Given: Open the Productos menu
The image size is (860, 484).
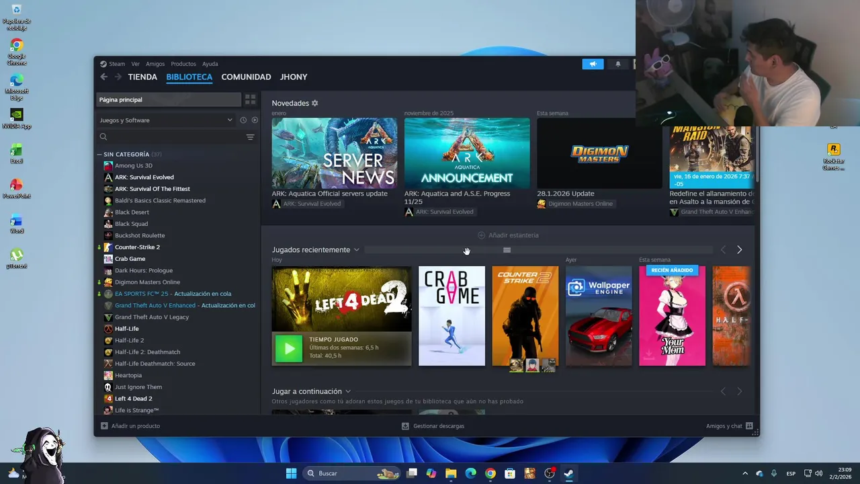Looking at the screenshot, I should [x=183, y=64].
